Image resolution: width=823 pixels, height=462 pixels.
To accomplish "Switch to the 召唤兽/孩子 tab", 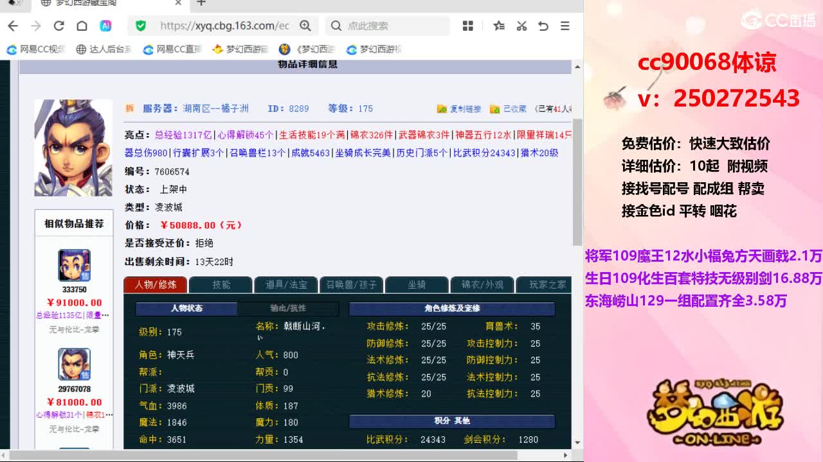I will (352, 284).
